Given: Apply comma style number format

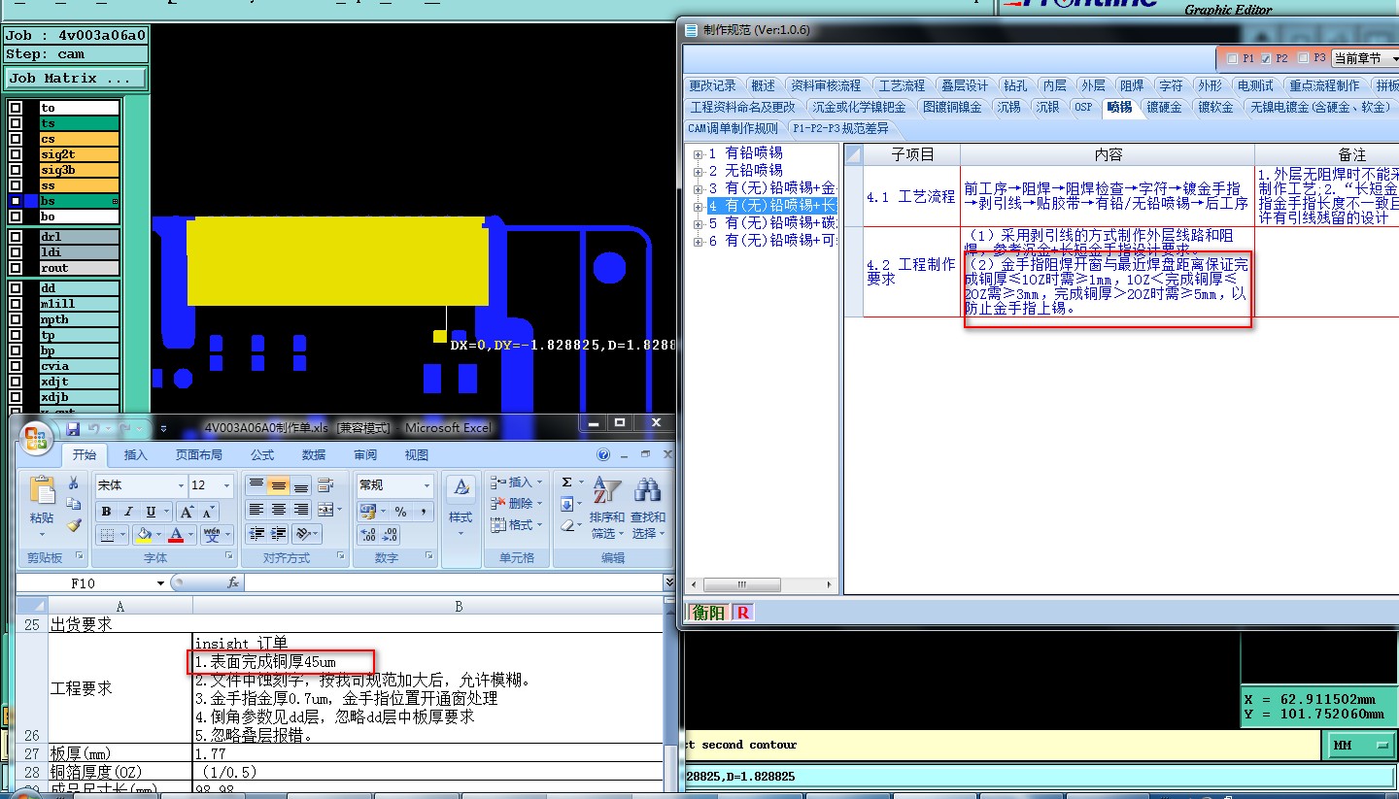Looking at the screenshot, I should (x=423, y=512).
